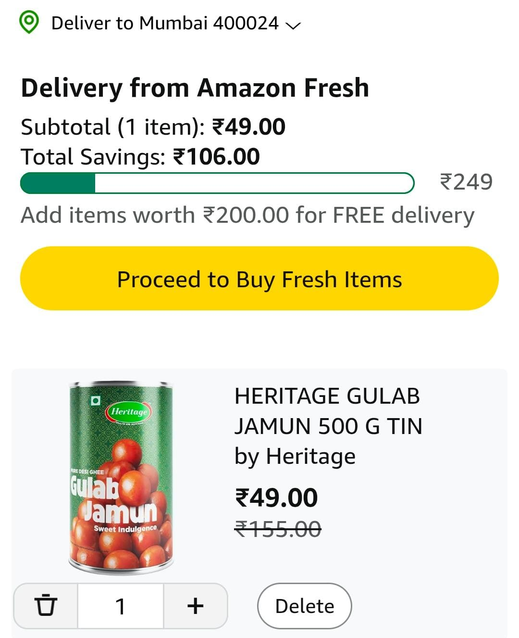Tap the ₹249 free delivery threshold label
The image size is (519, 638).
click(x=466, y=182)
